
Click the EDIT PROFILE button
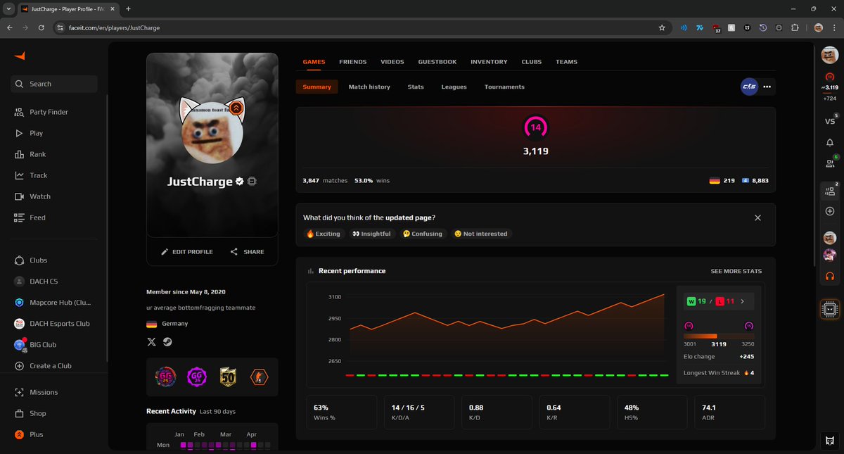pyautogui.click(x=187, y=251)
